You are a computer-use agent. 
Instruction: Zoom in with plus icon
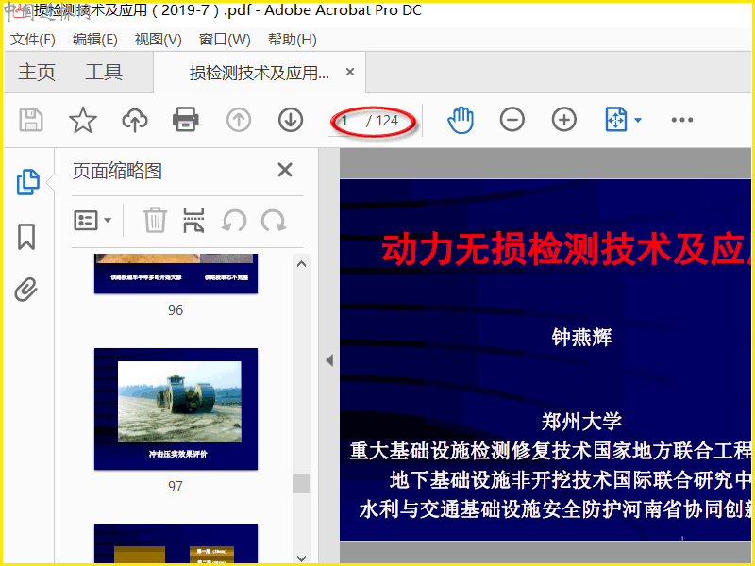pyautogui.click(x=563, y=120)
